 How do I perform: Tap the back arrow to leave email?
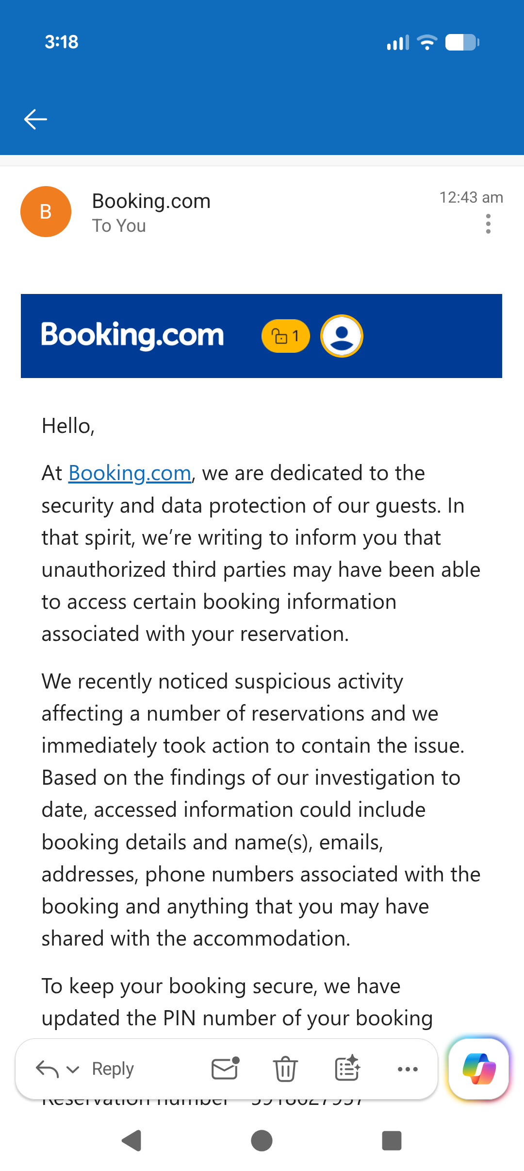35,119
